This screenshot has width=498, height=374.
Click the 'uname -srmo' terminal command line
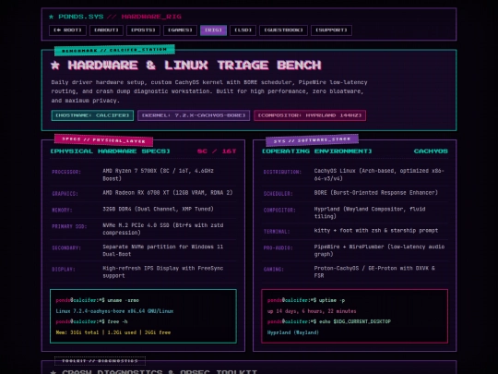pos(98,300)
